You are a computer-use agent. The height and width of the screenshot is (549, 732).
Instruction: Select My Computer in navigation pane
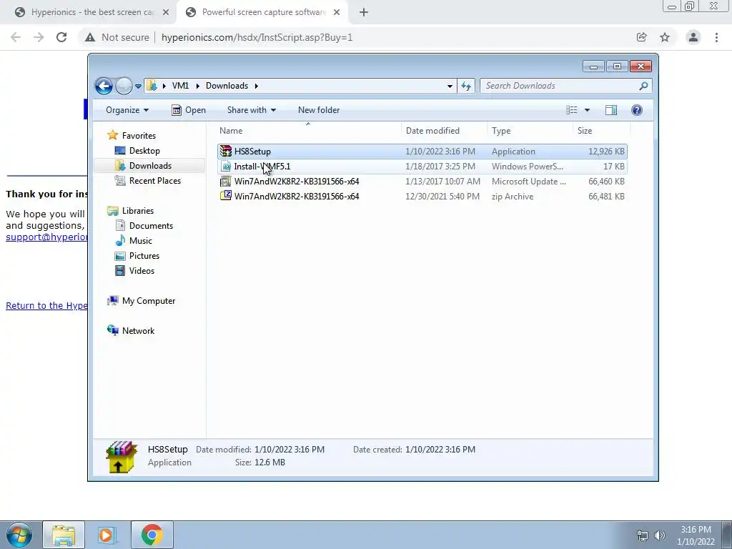pyautogui.click(x=149, y=301)
